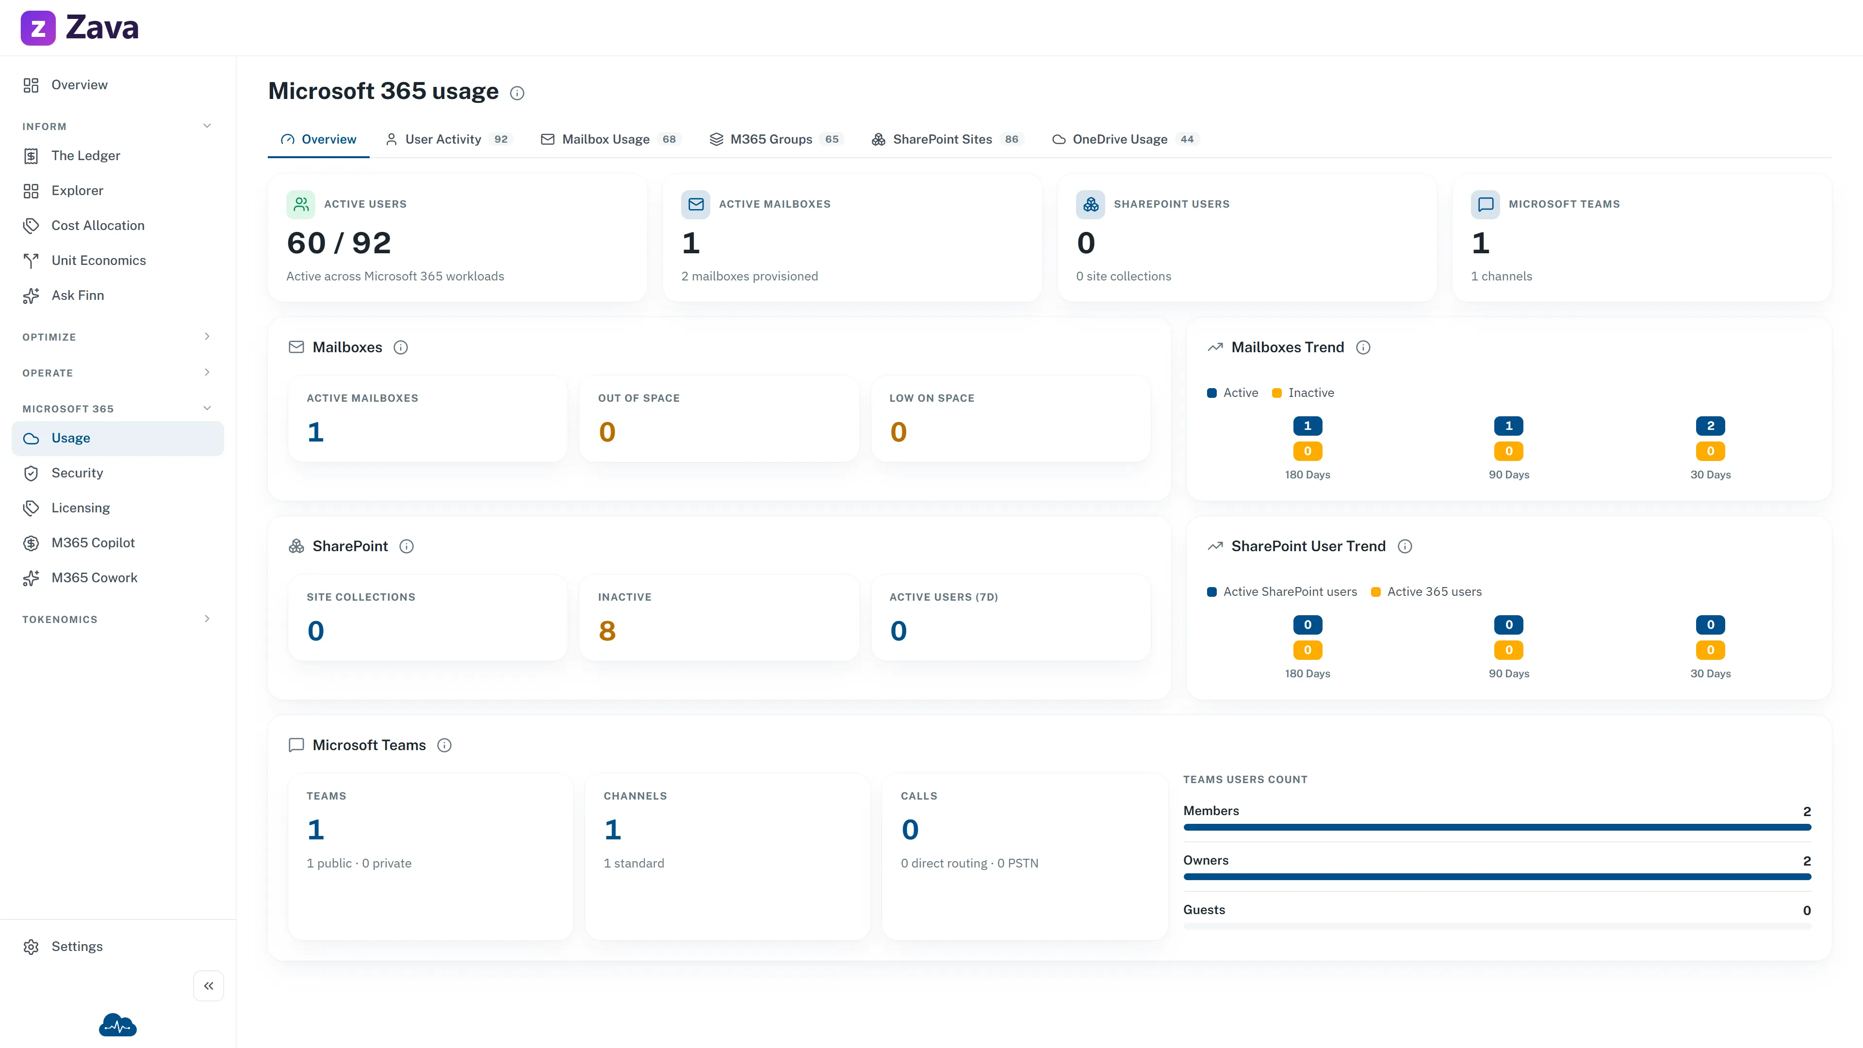This screenshot has width=1863, height=1048.
Task: Click the User Activity count badge 92
Action: coord(501,139)
